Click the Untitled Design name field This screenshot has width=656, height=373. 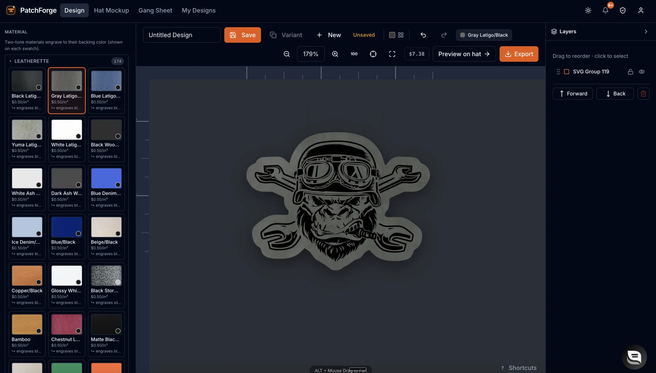tap(182, 35)
